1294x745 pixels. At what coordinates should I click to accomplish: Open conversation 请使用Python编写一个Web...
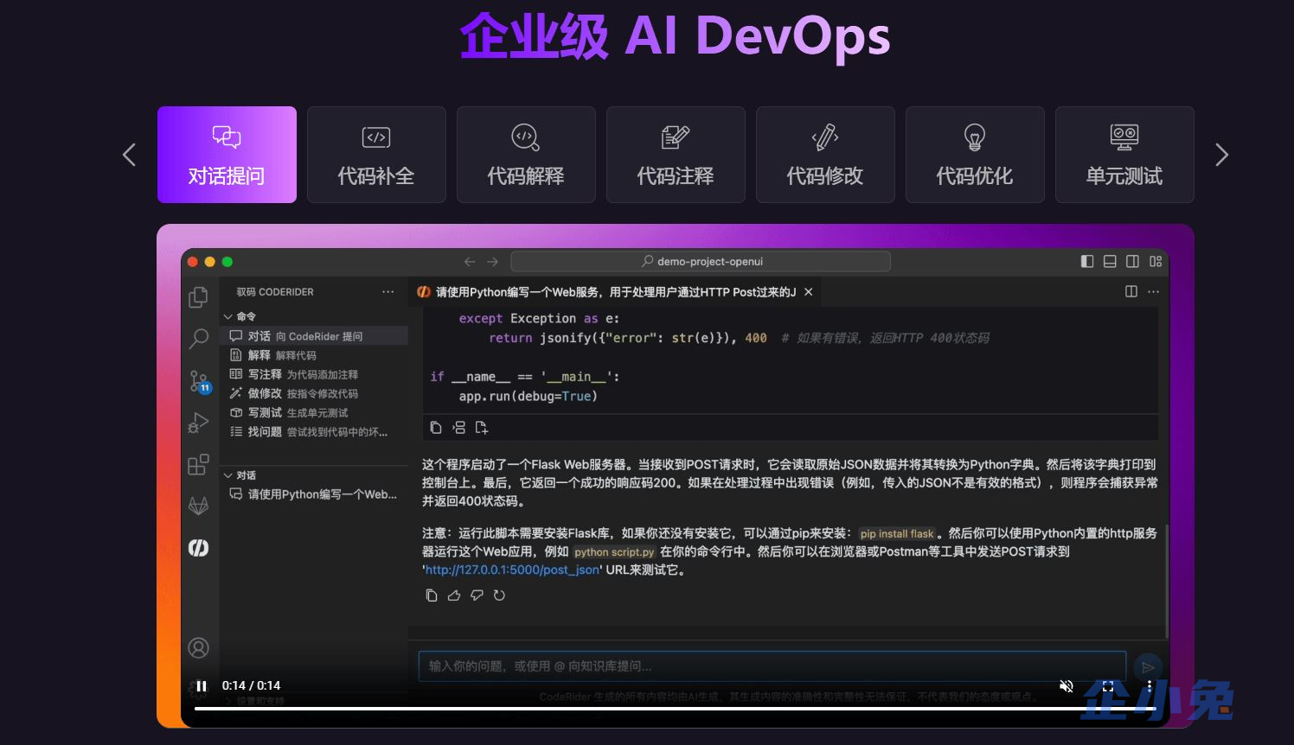314,494
